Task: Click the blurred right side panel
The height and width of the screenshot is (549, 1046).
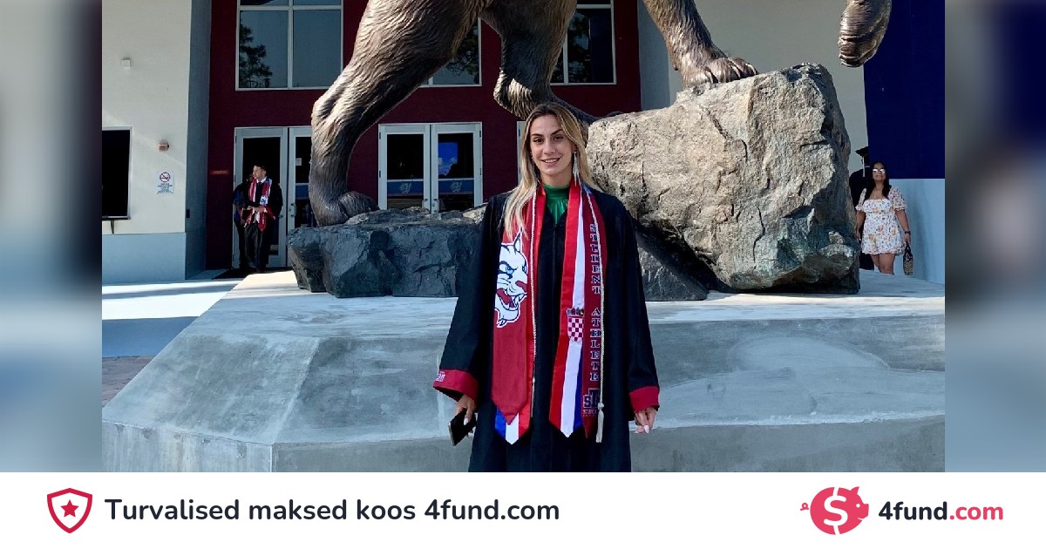Action: pyautogui.click(x=995, y=235)
